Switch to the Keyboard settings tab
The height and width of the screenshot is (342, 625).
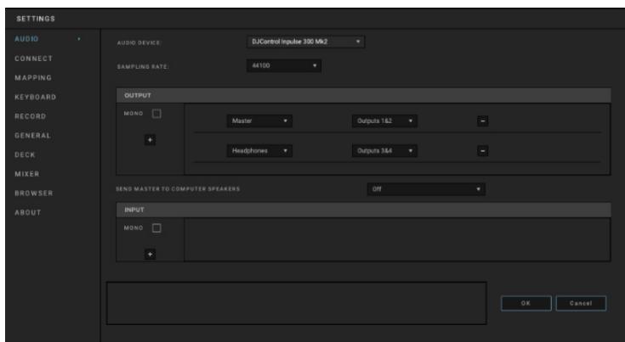[36, 97]
